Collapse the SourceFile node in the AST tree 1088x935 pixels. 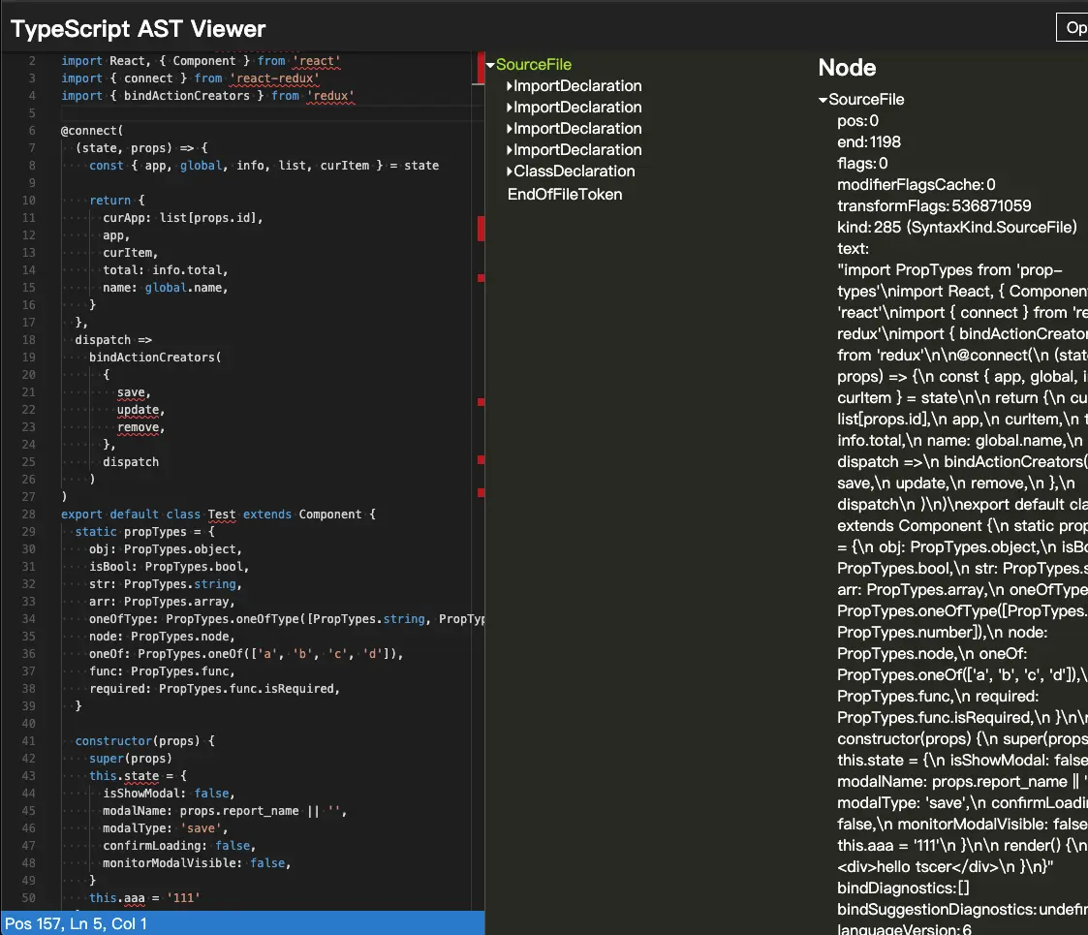(491, 65)
